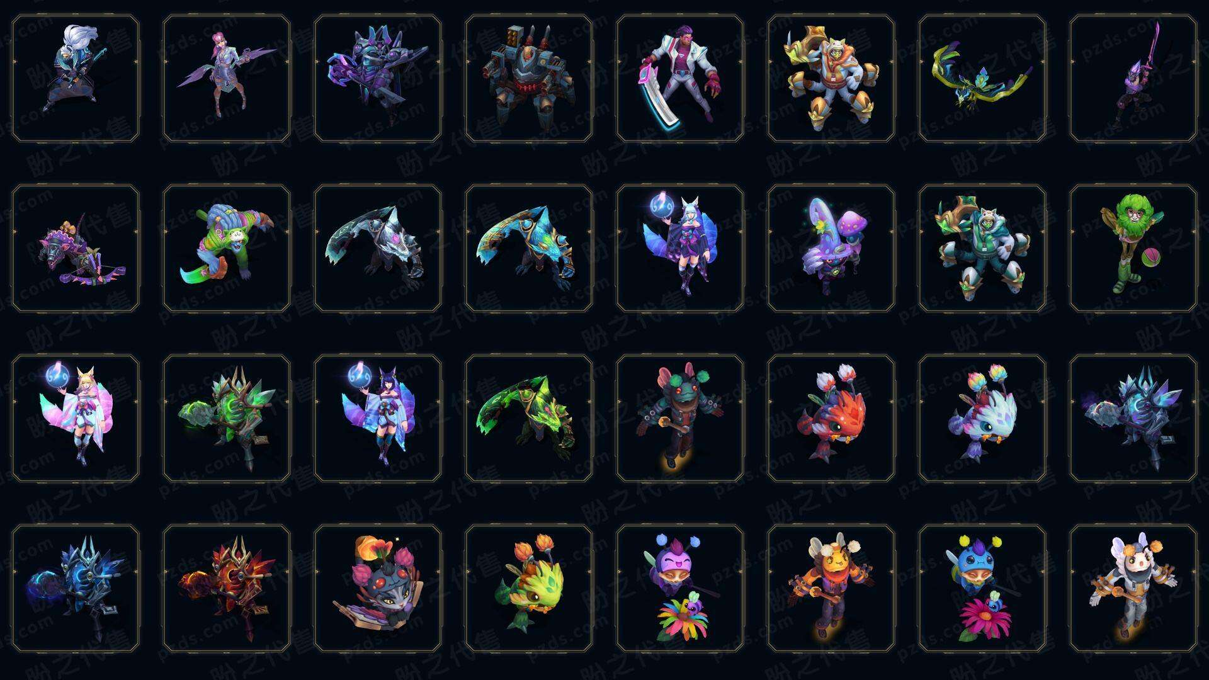
Task: Select the white-haired swordsman skin tile
Action: point(76,79)
